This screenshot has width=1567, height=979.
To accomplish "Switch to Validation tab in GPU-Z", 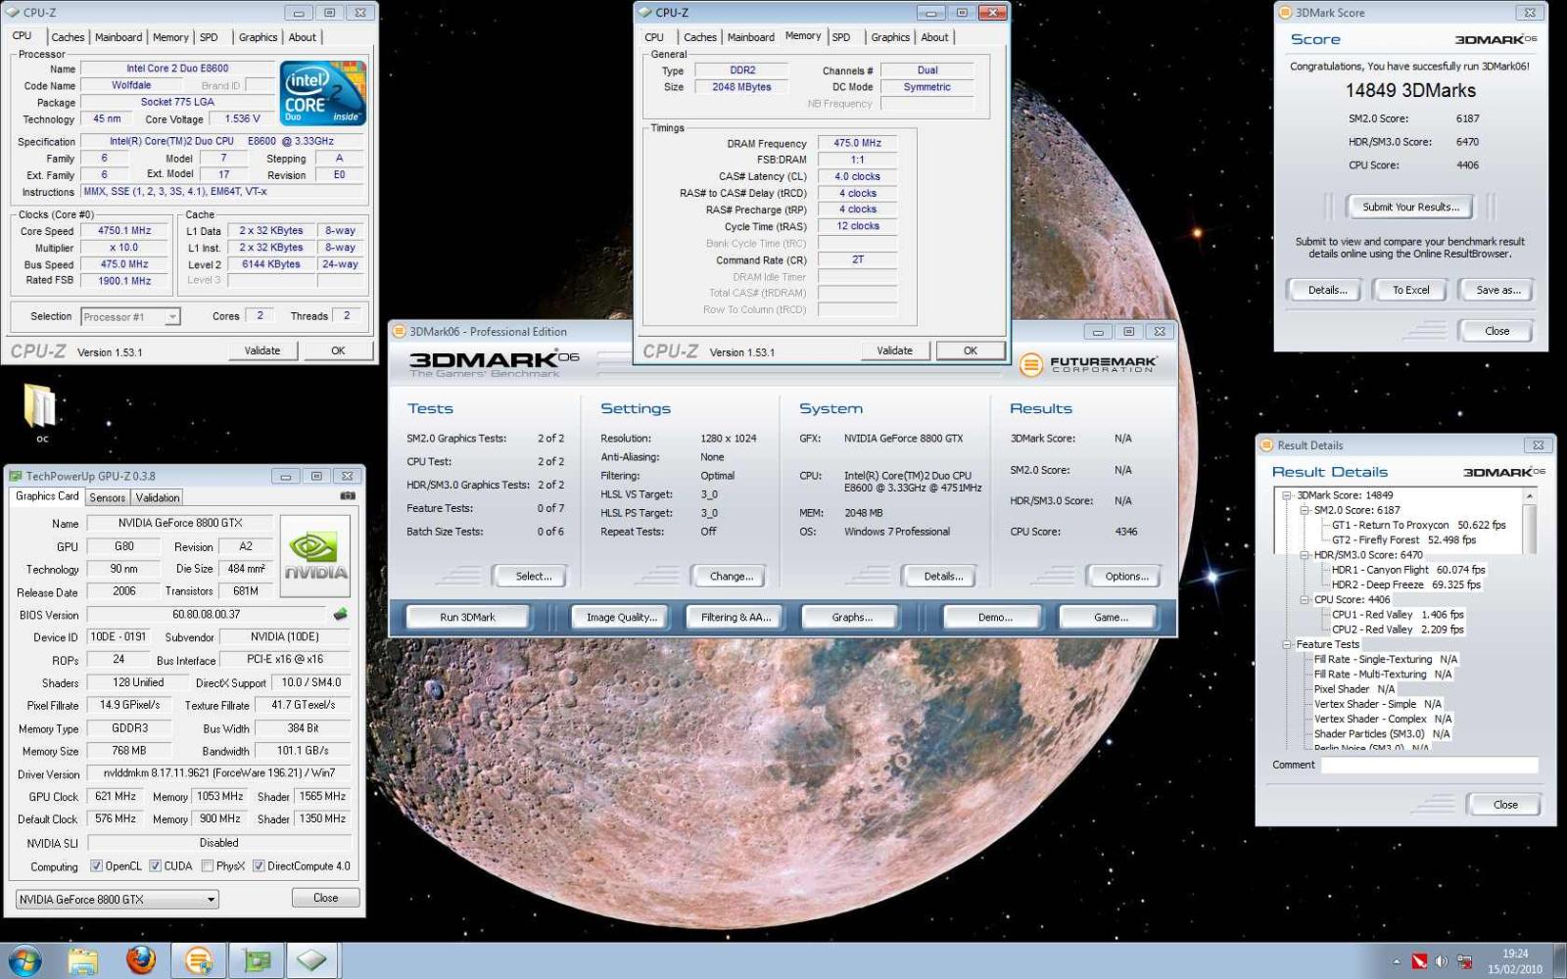I will tap(158, 497).
